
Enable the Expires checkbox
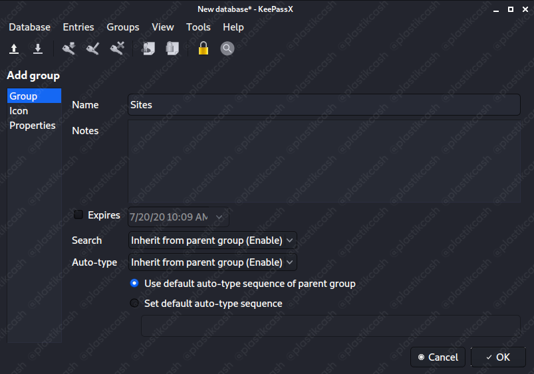[x=78, y=215]
